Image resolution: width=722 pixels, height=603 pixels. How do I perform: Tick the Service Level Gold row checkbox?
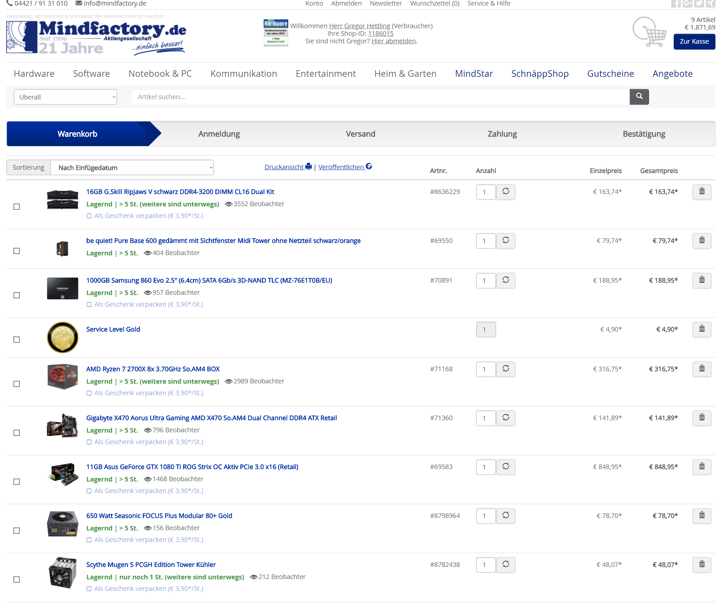pyautogui.click(x=16, y=340)
